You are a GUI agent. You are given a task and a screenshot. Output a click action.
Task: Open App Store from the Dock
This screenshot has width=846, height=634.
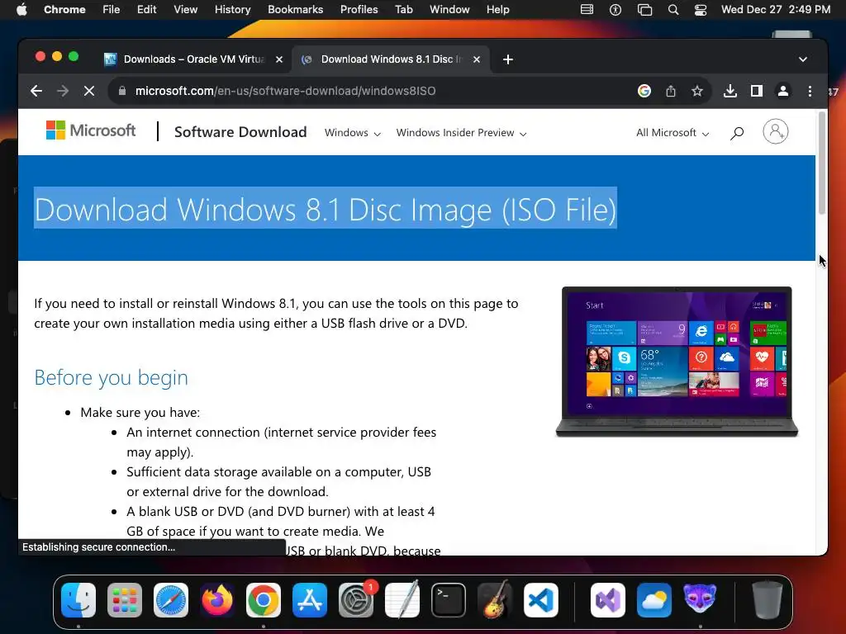pyautogui.click(x=310, y=599)
